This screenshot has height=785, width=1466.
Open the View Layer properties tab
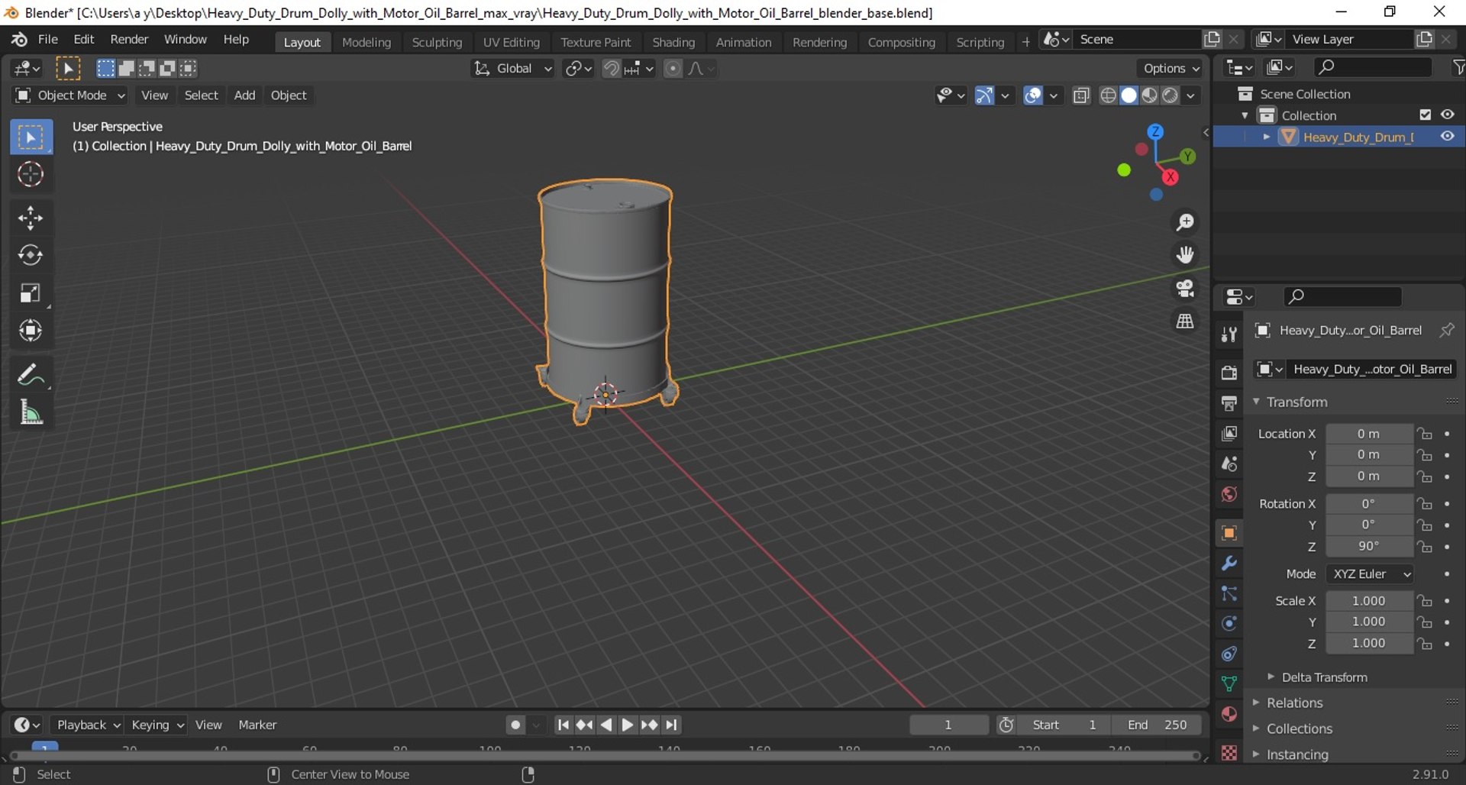pos(1229,434)
